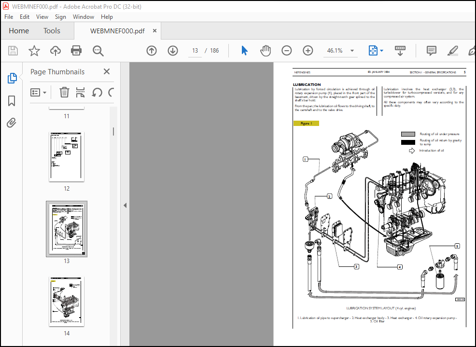476x347 pixels.
Task: Go to previous page arrow
Action: (x=152, y=51)
